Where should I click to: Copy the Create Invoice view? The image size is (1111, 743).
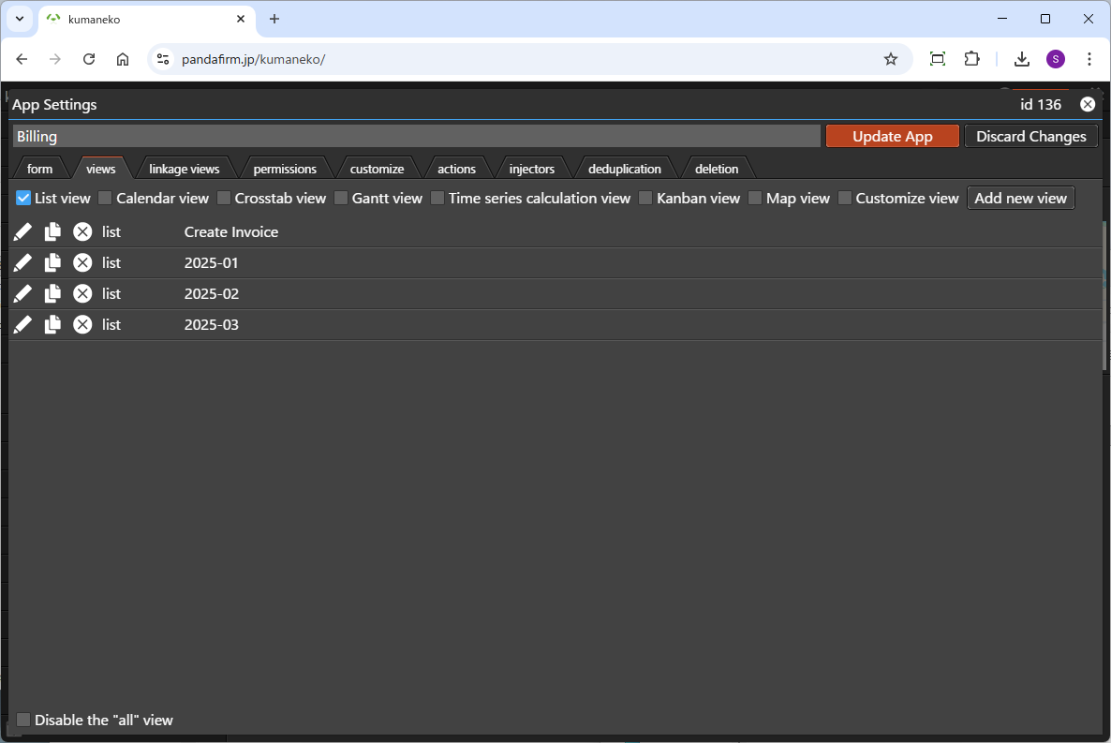click(52, 232)
